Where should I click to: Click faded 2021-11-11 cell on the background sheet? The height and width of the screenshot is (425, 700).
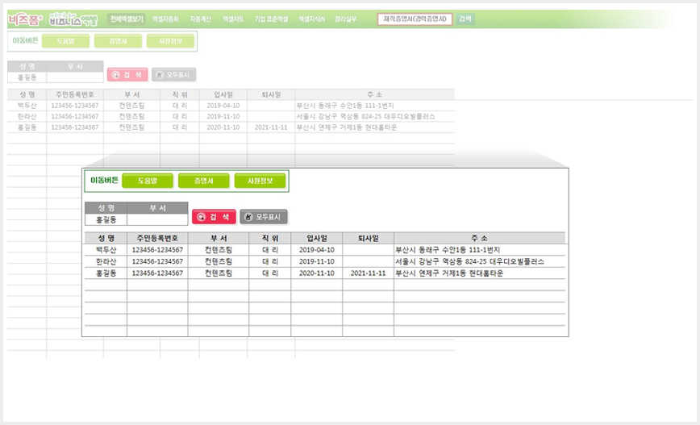tap(271, 127)
